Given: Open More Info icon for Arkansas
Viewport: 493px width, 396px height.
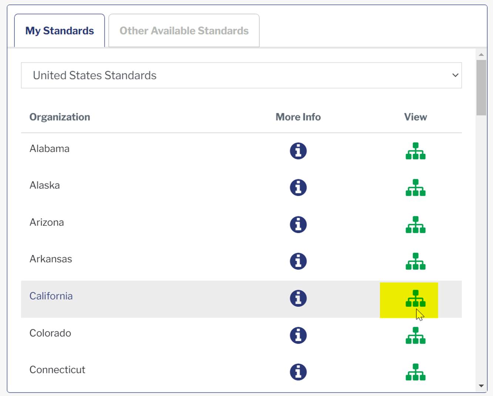Looking at the screenshot, I should point(298,261).
